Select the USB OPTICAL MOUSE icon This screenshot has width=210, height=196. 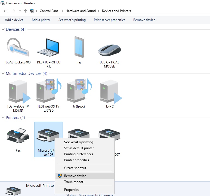109,50
